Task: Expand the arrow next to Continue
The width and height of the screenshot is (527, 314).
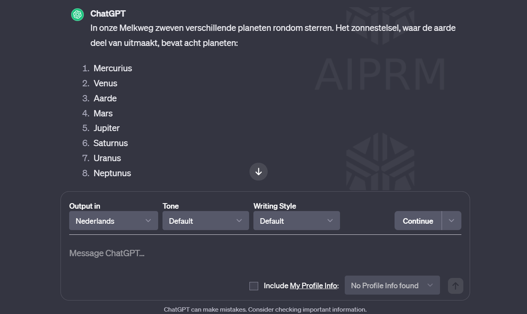Action: (x=451, y=221)
